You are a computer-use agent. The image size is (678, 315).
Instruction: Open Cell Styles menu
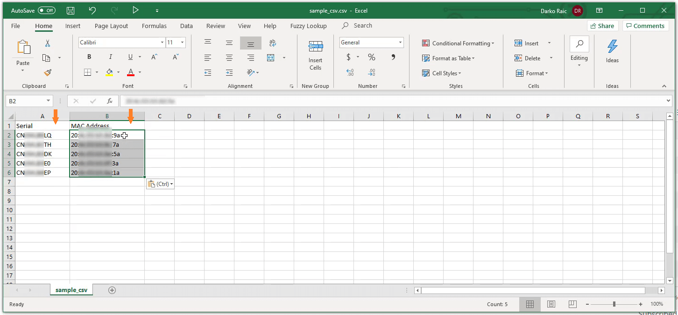click(441, 73)
